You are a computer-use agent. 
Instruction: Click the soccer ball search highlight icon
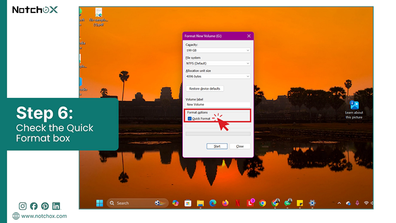click(x=160, y=203)
